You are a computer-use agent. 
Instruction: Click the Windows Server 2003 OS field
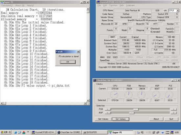click(133, 64)
